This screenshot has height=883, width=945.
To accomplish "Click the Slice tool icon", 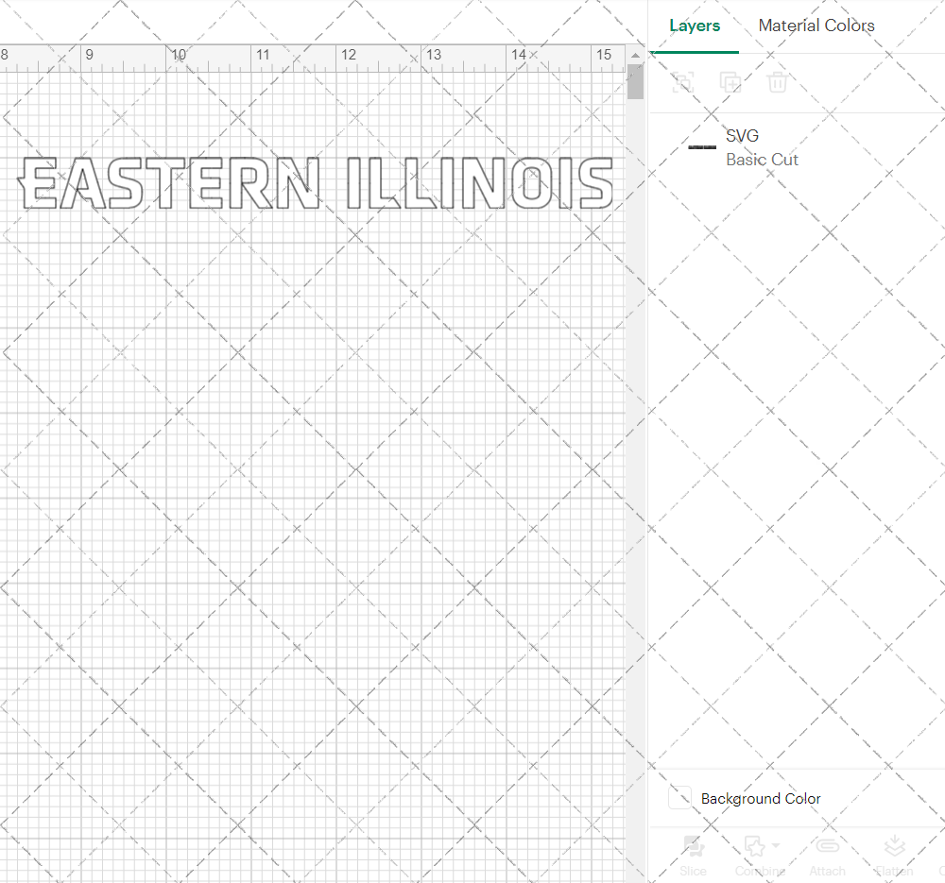I will [693, 847].
